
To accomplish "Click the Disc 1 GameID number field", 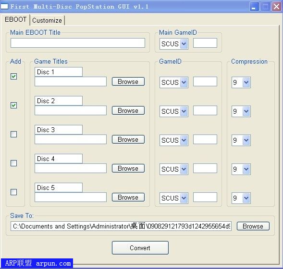I will click(205, 81).
